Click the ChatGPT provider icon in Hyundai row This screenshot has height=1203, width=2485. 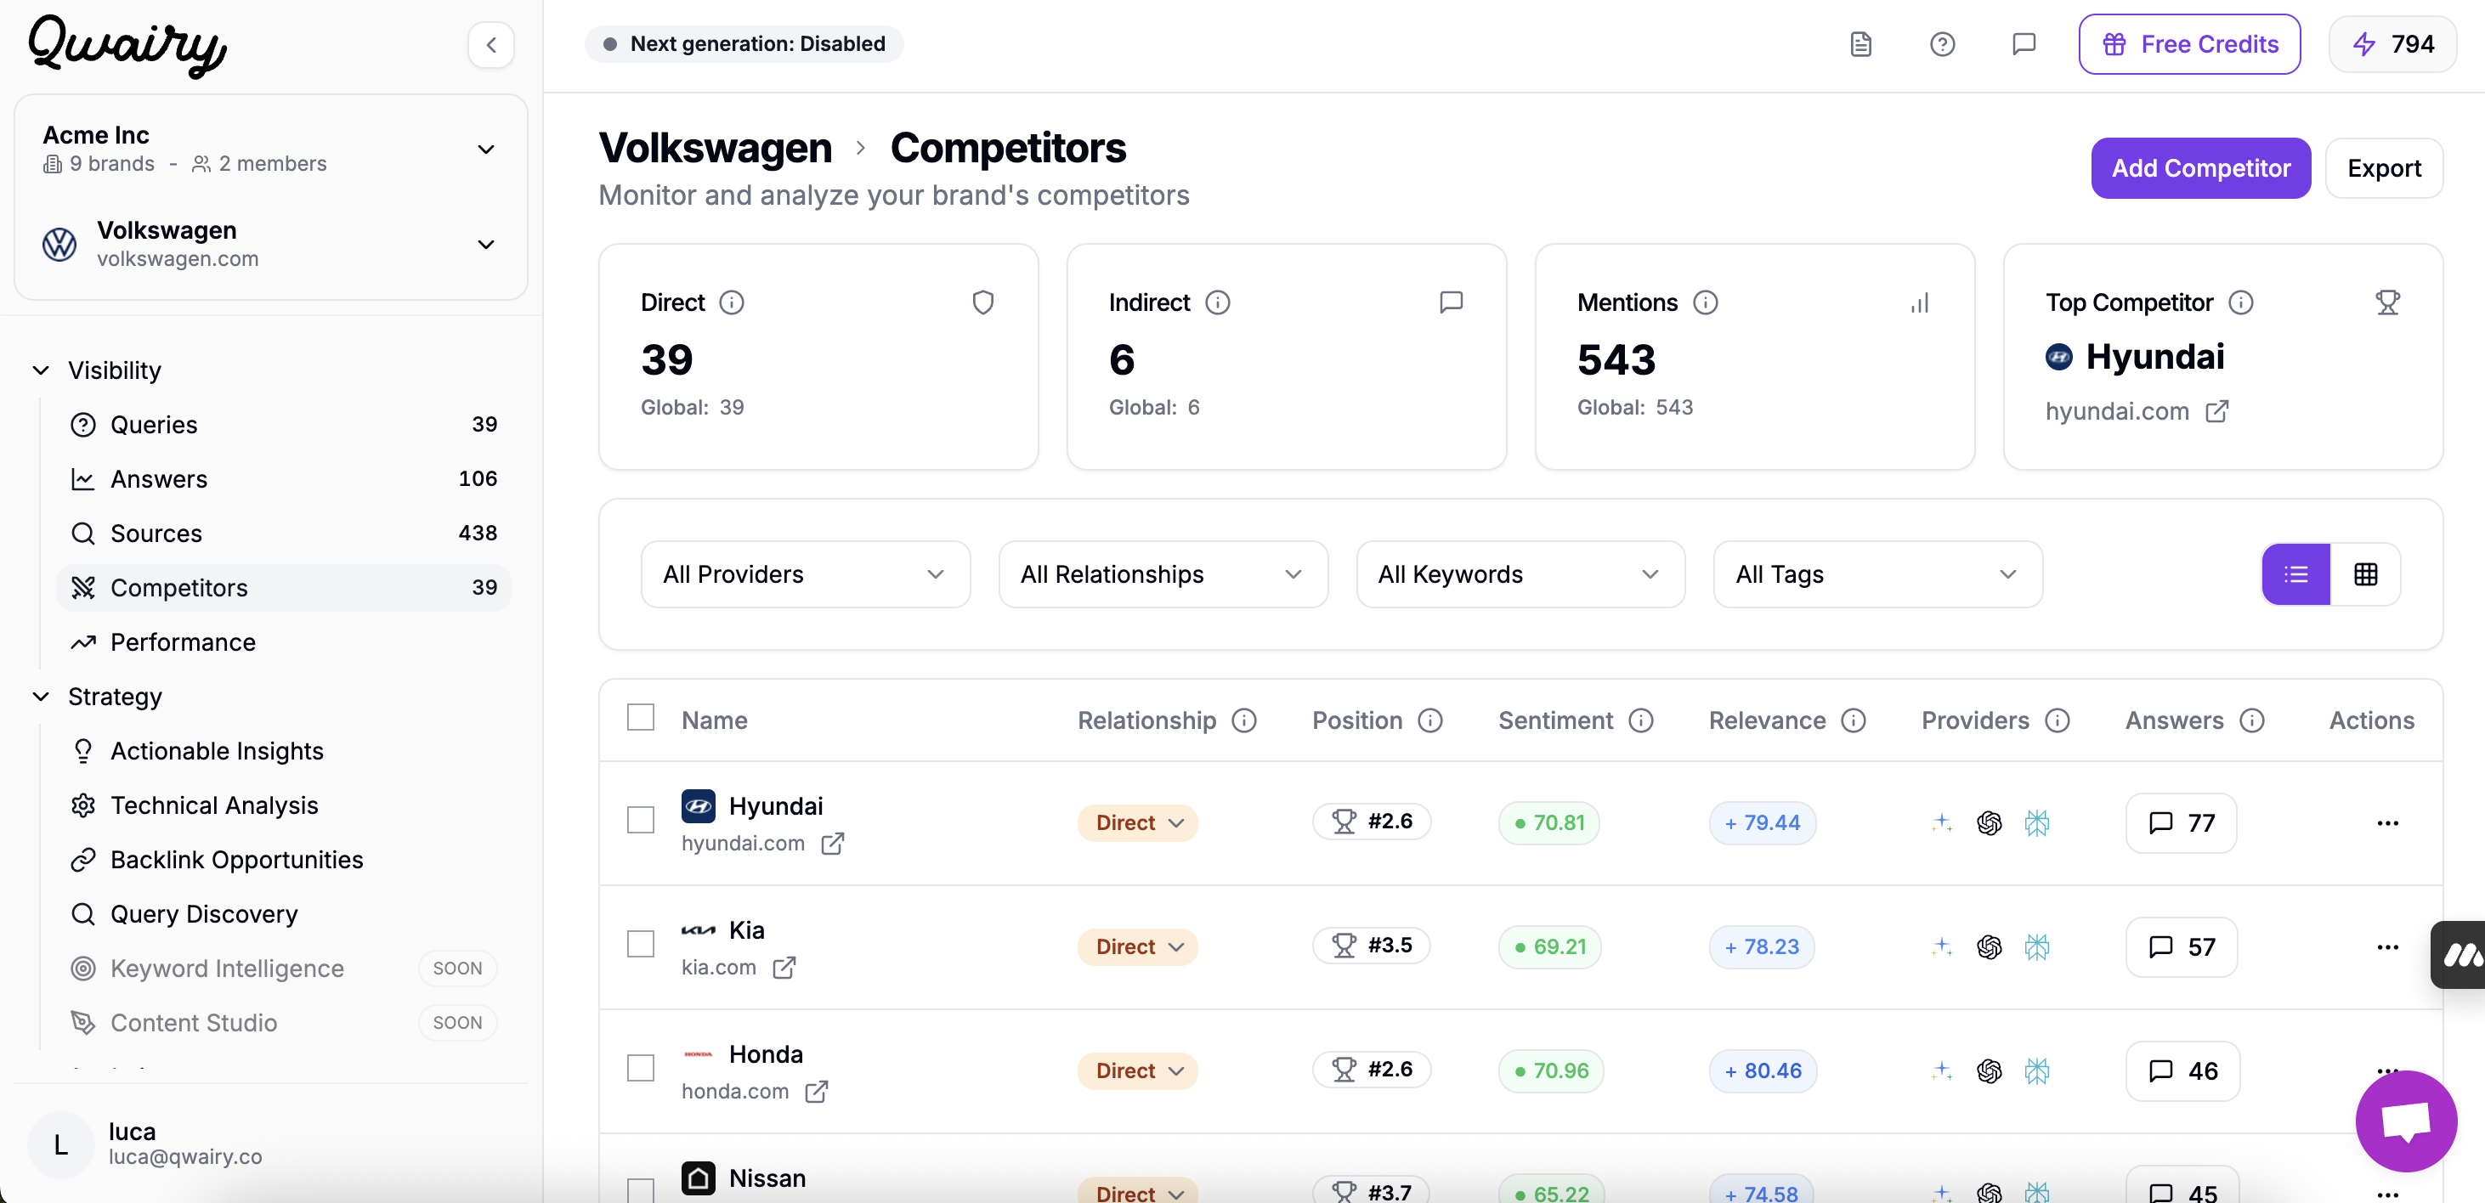[x=1990, y=823]
